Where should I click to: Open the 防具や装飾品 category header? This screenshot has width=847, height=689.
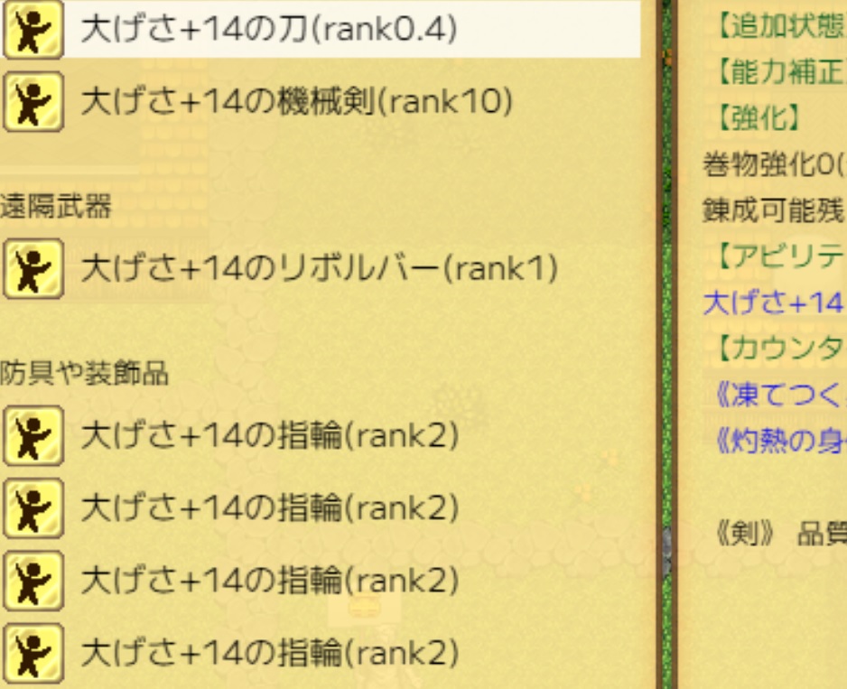(x=84, y=374)
